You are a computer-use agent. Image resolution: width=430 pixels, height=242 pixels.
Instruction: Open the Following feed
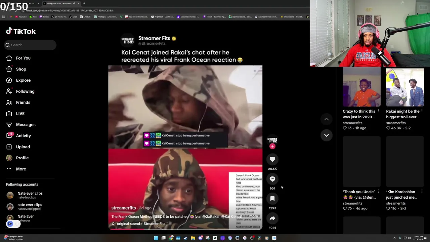(25, 91)
